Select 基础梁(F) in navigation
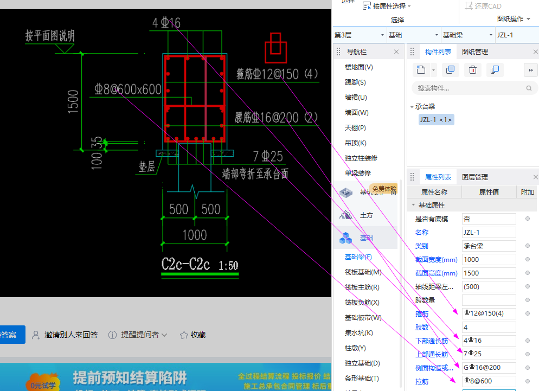 (358, 257)
